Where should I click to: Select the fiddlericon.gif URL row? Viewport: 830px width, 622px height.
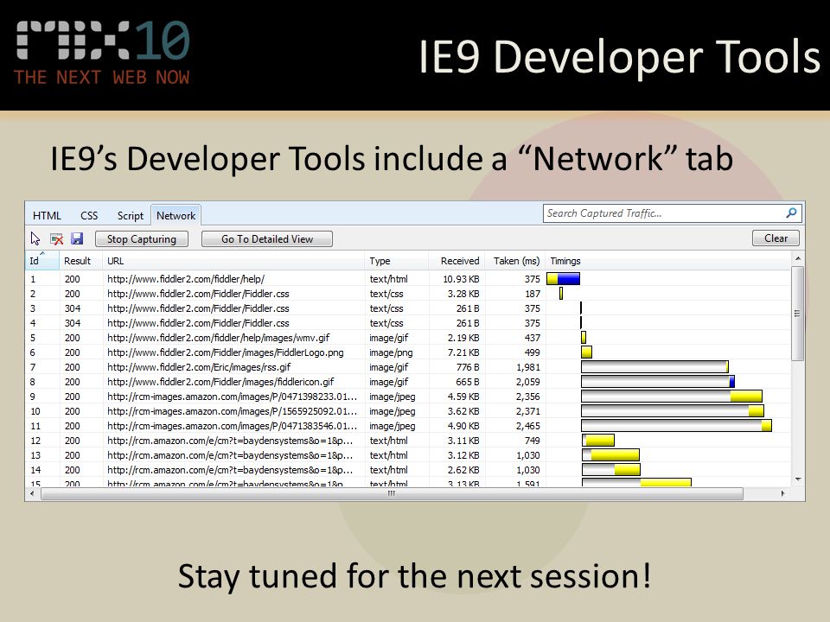[220, 382]
